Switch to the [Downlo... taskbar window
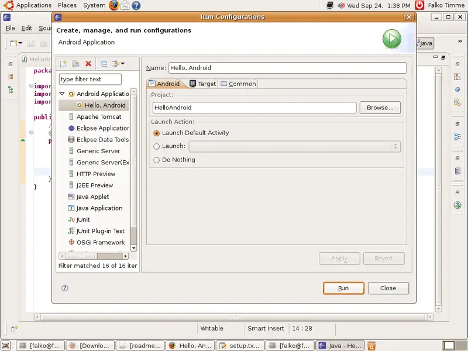468x351 pixels. (x=90, y=346)
